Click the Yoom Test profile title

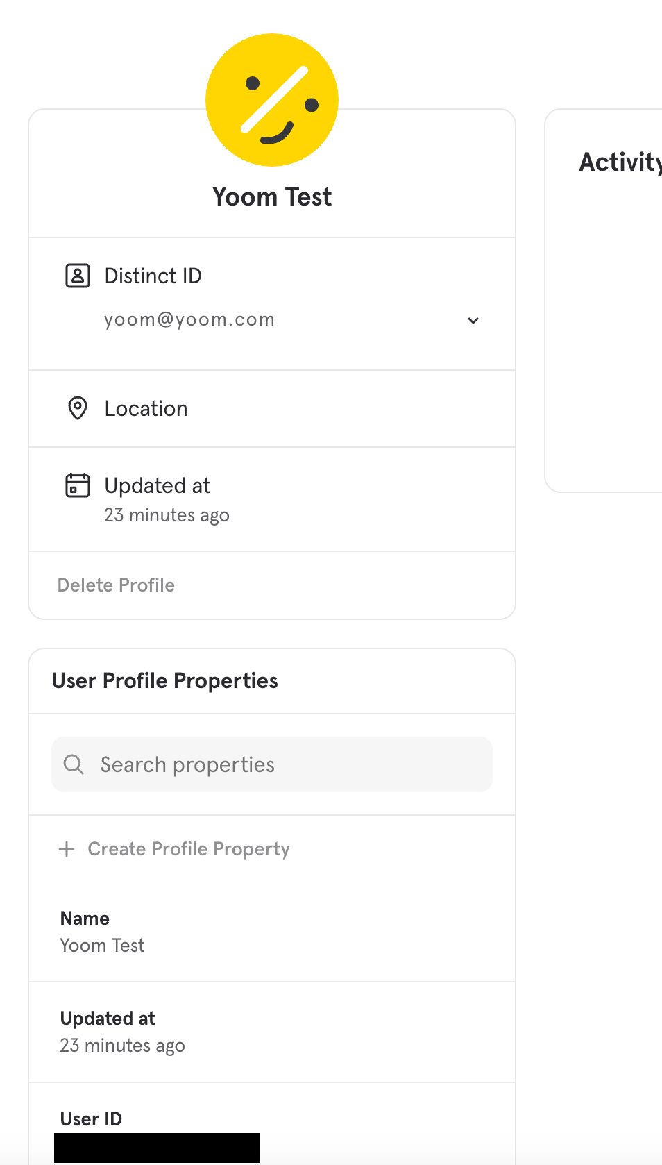[272, 197]
